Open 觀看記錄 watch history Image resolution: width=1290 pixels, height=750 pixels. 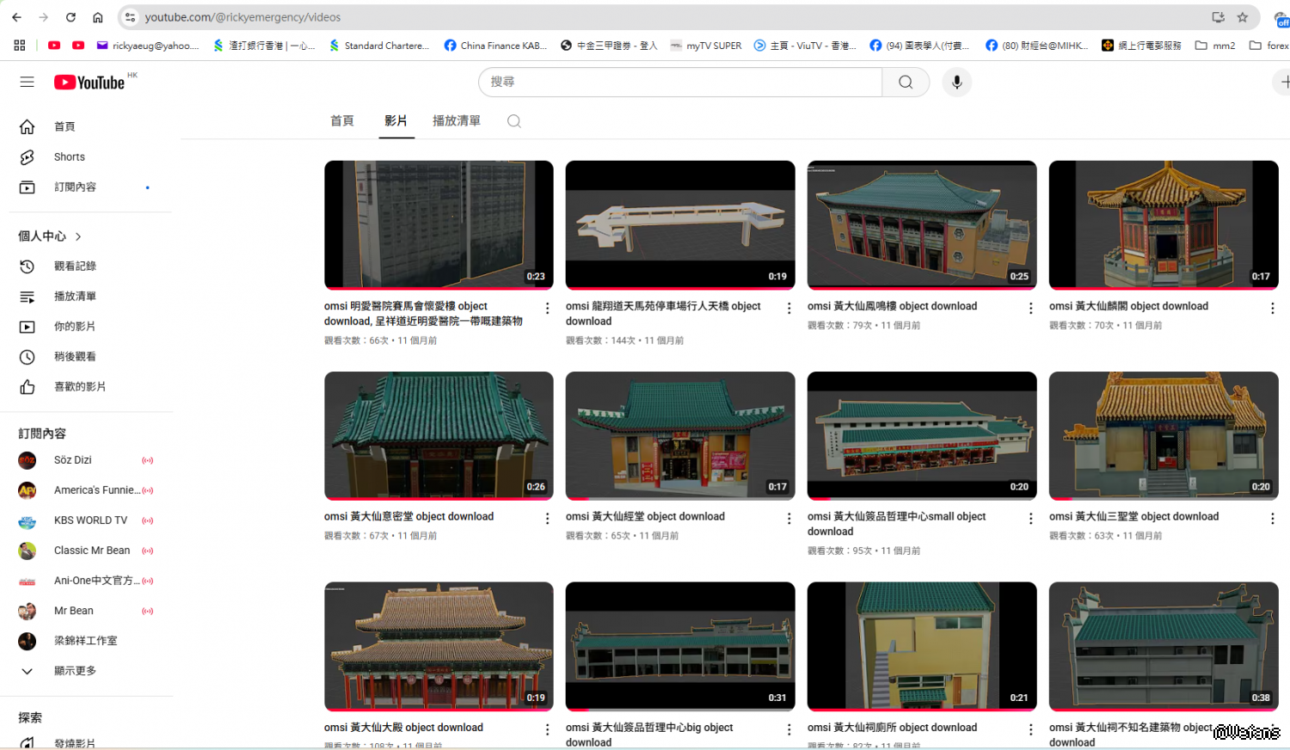75,267
